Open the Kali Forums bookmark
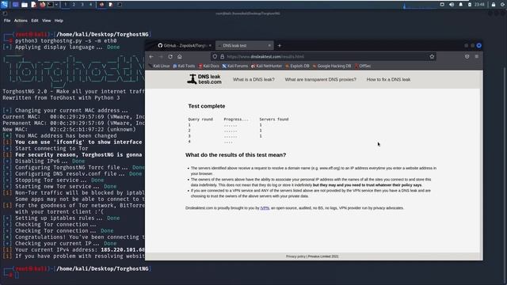This screenshot has height=285, width=507. coord(235,66)
